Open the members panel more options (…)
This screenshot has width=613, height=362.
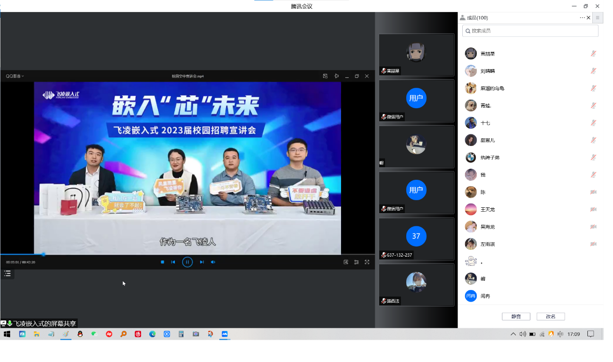(582, 17)
